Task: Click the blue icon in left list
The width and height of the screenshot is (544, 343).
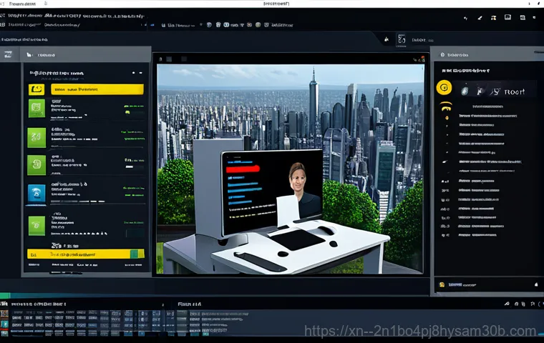Action: (36, 193)
